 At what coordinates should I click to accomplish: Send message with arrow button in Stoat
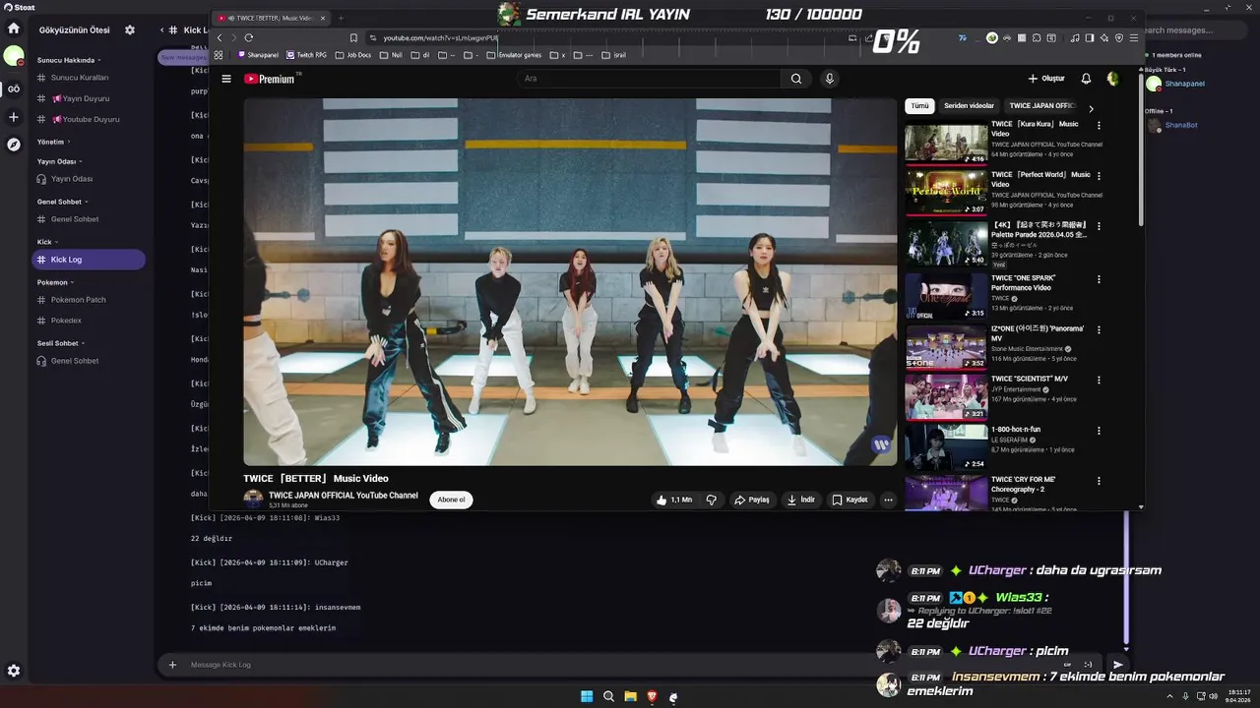pyautogui.click(x=1117, y=665)
